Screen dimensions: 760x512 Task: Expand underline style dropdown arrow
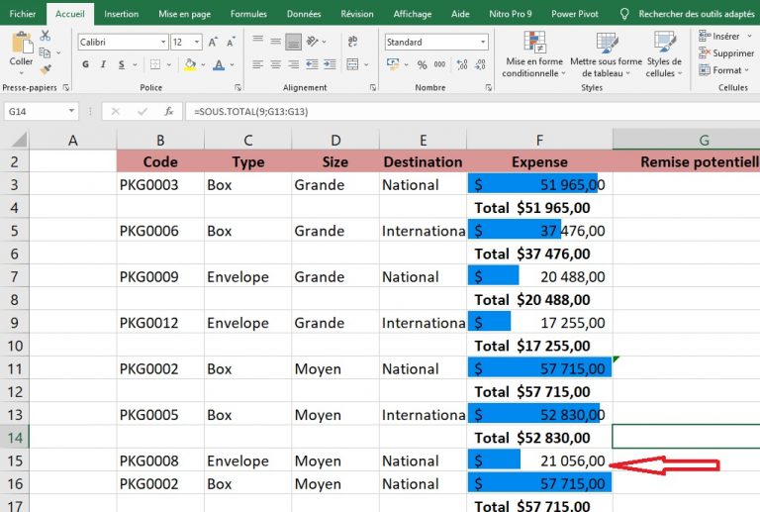click(135, 64)
